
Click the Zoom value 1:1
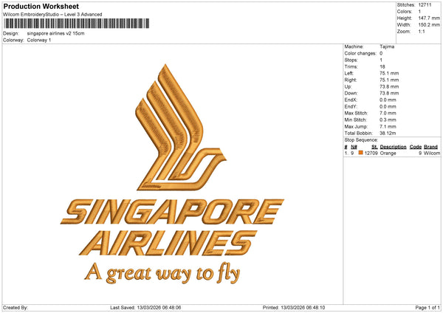click(x=422, y=33)
